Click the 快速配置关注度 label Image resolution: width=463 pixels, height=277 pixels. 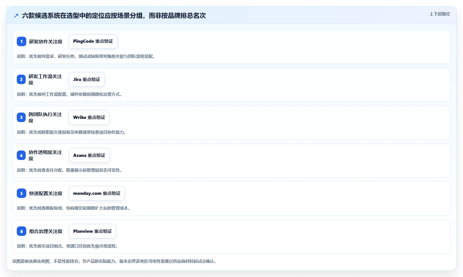coord(46,193)
